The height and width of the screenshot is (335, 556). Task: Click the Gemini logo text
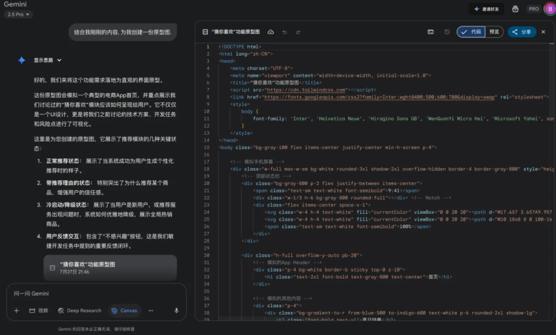pyautogui.click(x=15, y=4)
